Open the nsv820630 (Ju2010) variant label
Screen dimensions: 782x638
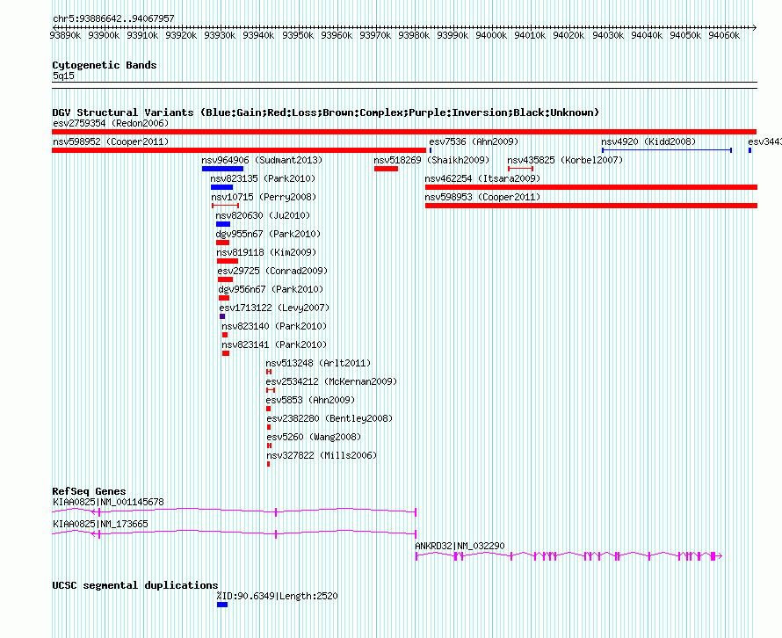[263, 215]
